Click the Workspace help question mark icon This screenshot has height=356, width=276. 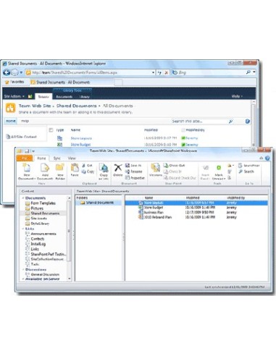coord(267,158)
